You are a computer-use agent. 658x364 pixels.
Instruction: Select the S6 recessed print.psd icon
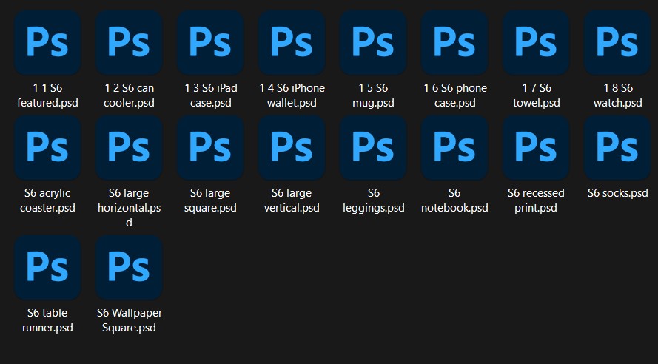tap(536, 148)
